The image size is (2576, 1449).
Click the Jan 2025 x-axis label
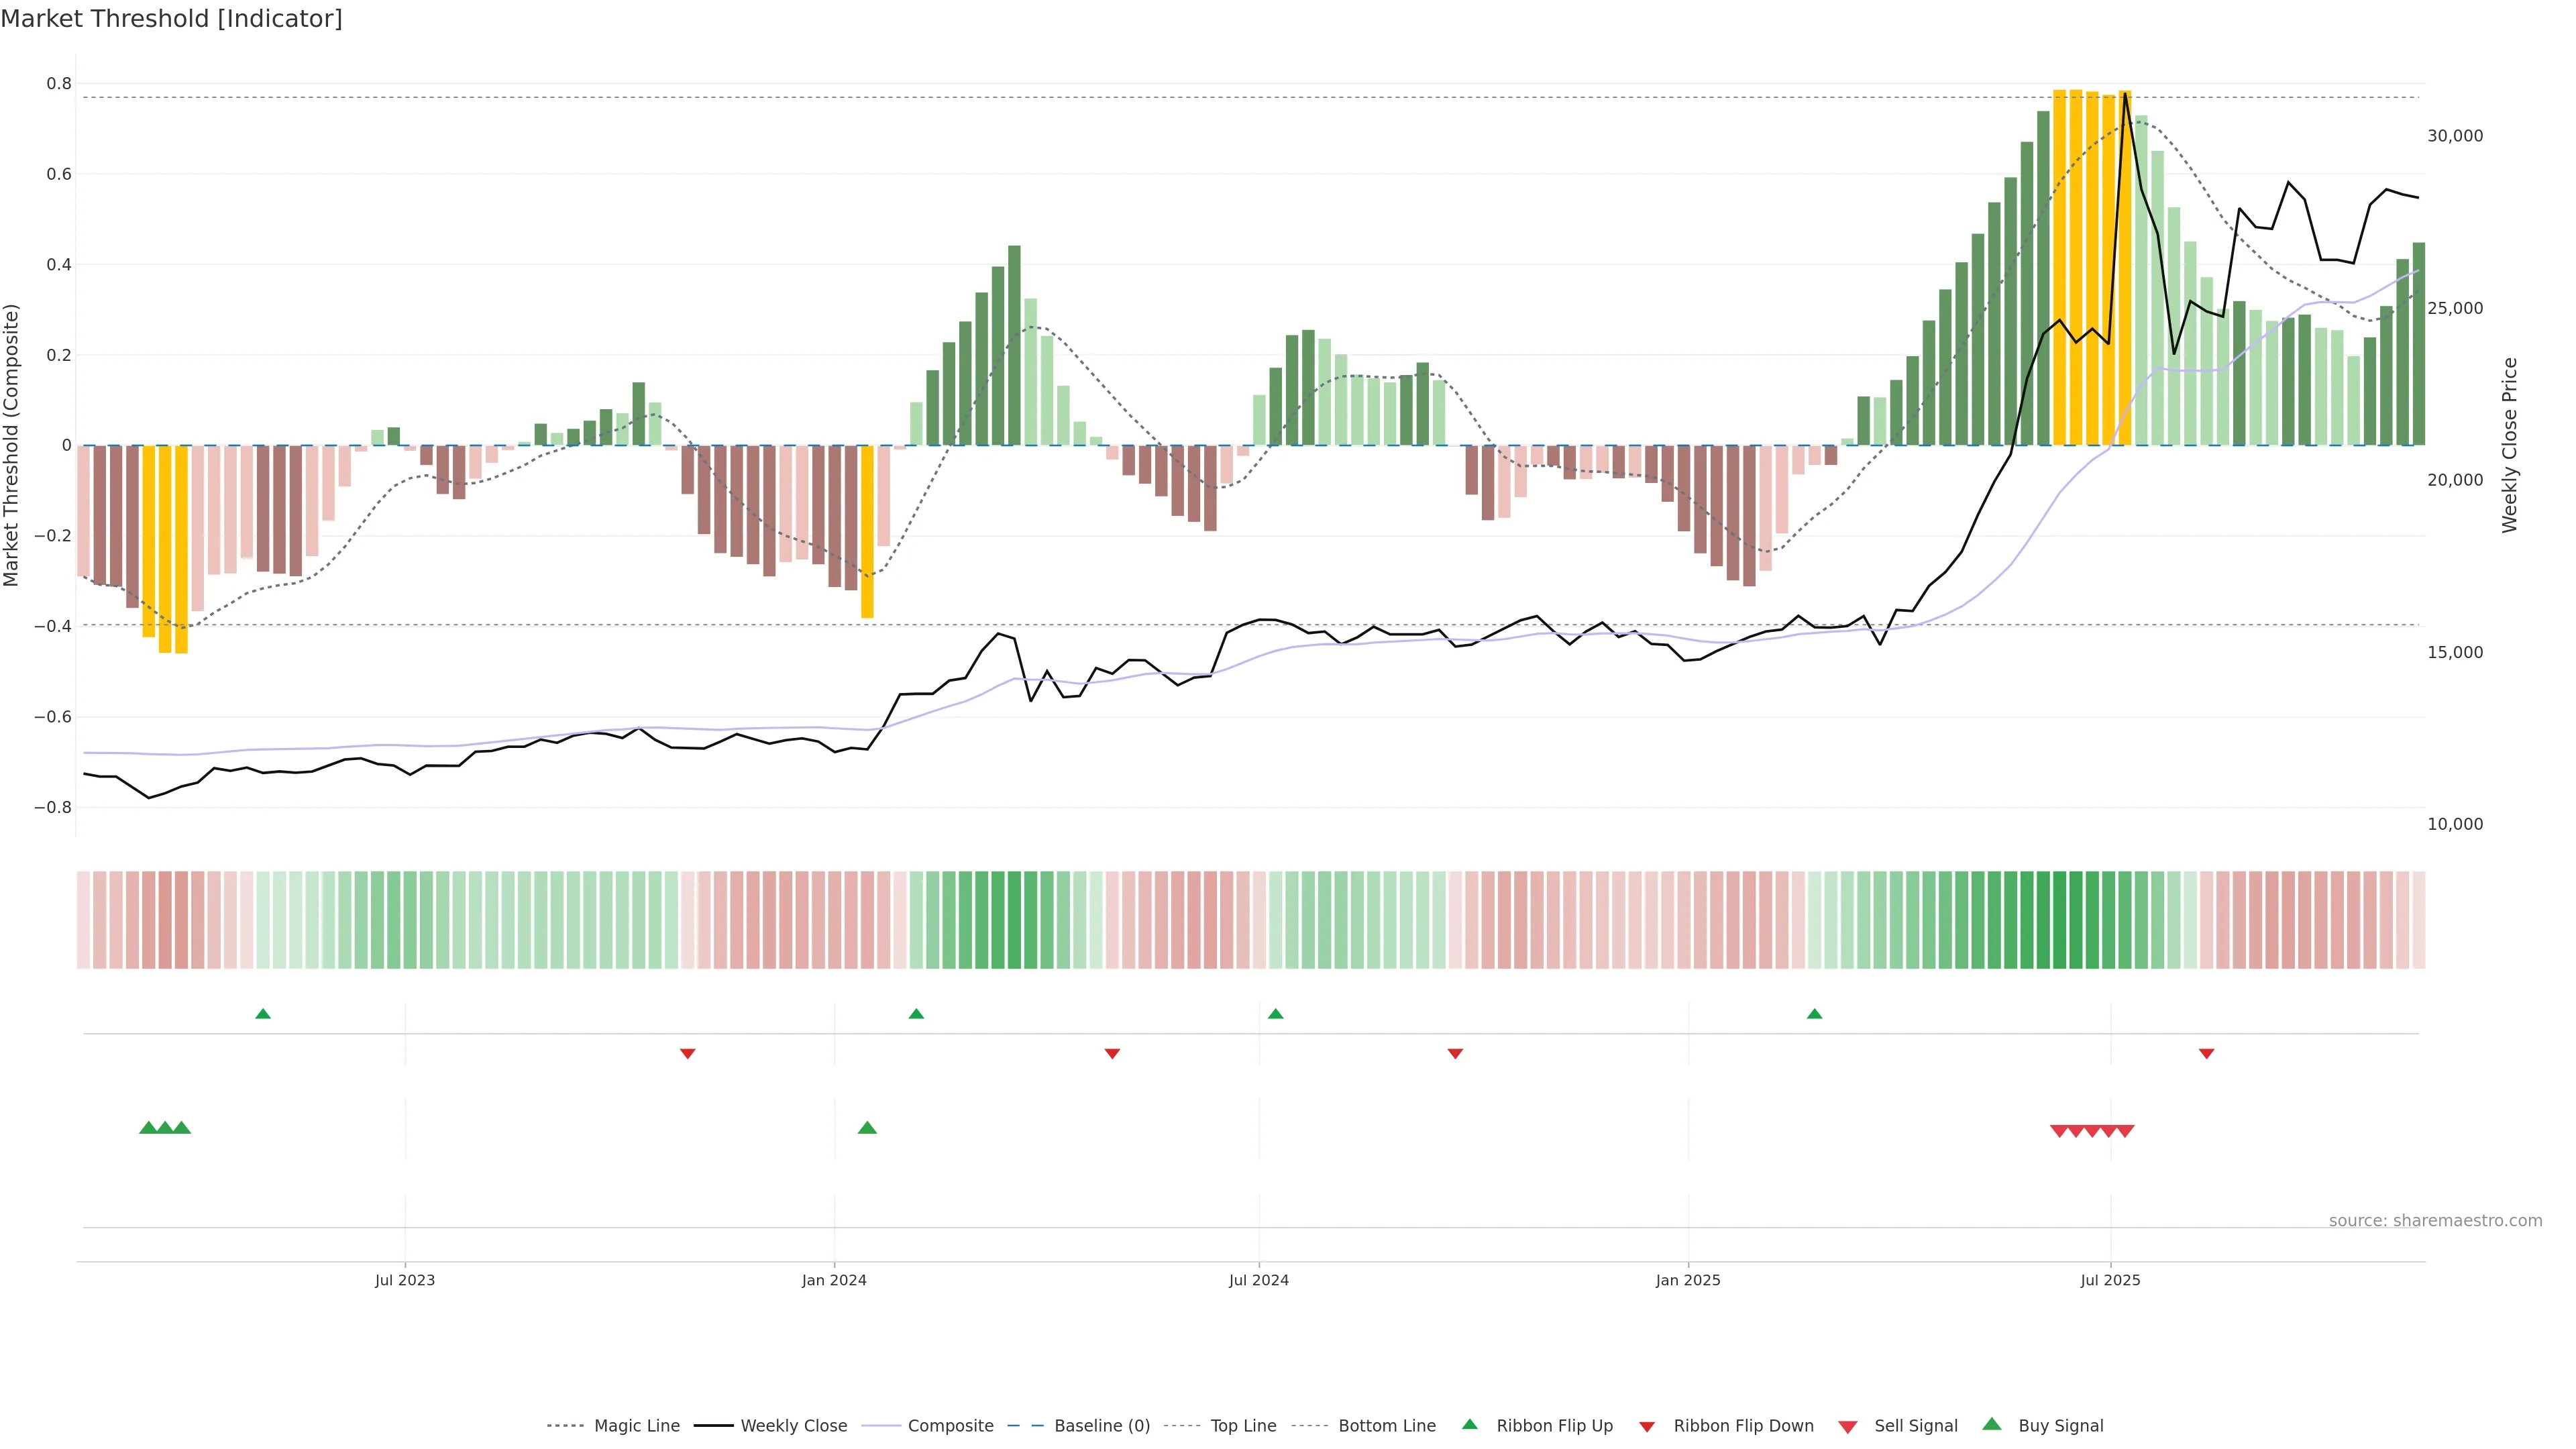coord(1688,1280)
